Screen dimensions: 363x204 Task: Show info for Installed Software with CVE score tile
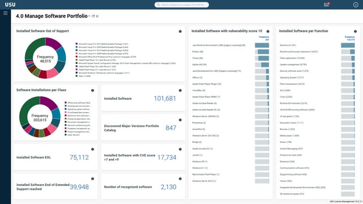tap(180, 149)
